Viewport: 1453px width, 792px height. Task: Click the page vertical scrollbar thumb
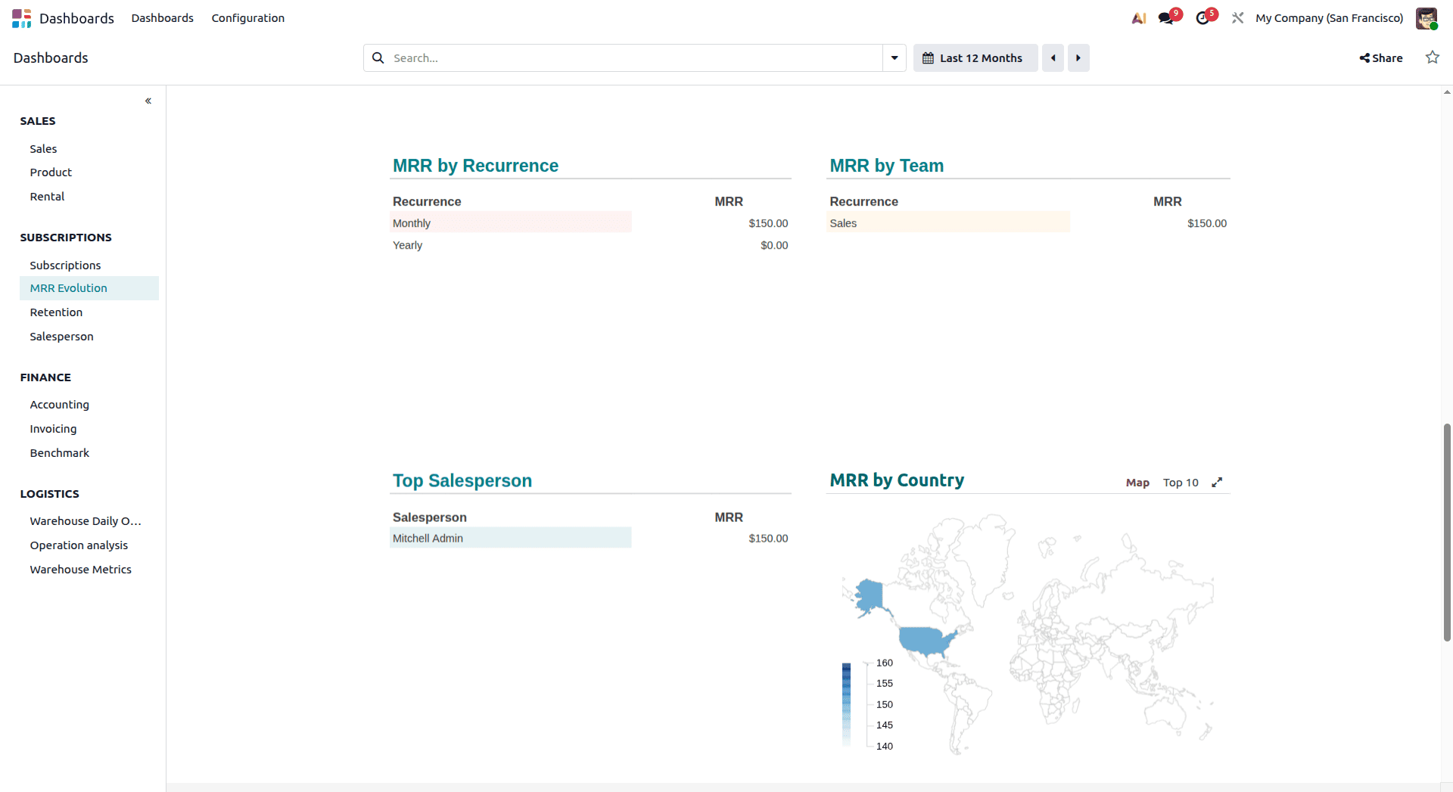[1447, 533]
